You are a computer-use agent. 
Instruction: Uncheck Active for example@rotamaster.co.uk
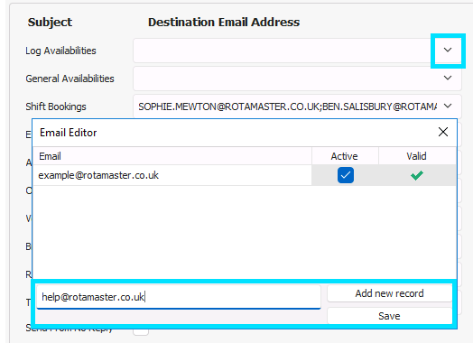tap(346, 175)
